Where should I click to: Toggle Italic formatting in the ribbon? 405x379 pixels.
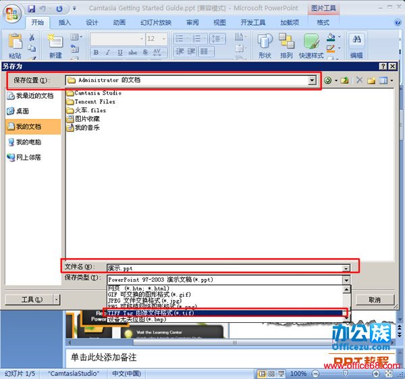click(108, 52)
